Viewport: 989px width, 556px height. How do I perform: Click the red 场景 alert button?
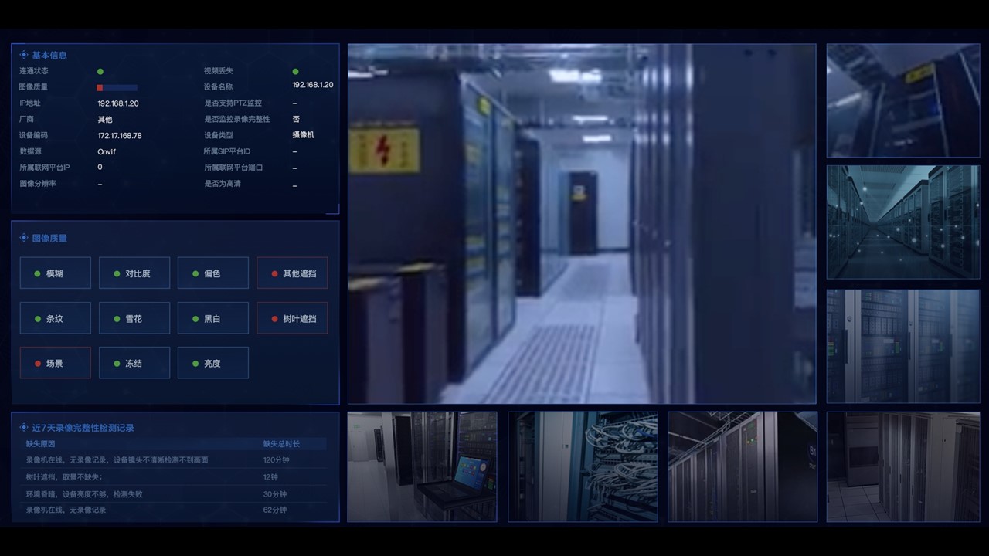coord(55,363)
